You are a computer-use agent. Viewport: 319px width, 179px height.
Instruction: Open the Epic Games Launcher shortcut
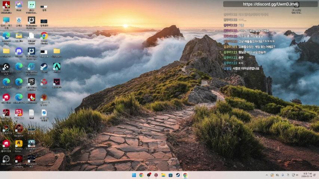[x=31, y=82]
